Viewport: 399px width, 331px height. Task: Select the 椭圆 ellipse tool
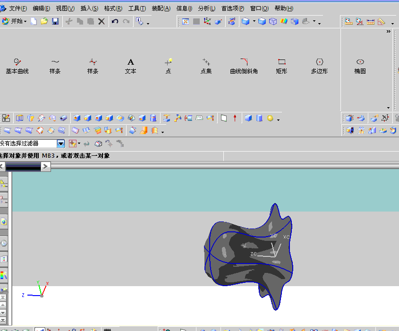click(x=360, y=66)
